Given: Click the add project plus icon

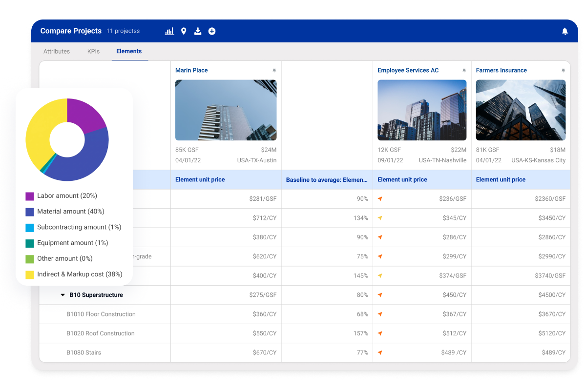Looking at the screenshot, I should tap(212, 31).
